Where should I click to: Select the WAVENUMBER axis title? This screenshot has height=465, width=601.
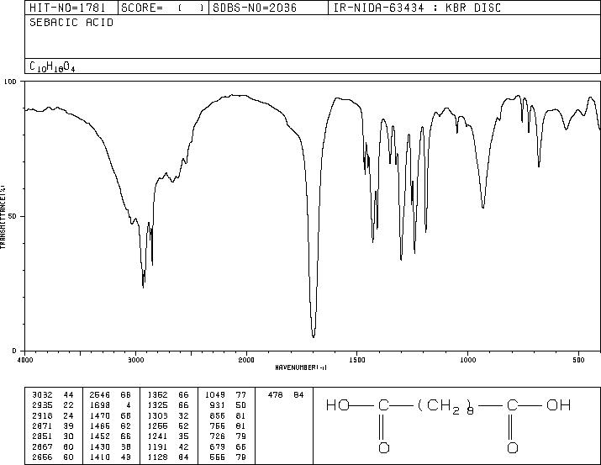click(x=301, y=367)
